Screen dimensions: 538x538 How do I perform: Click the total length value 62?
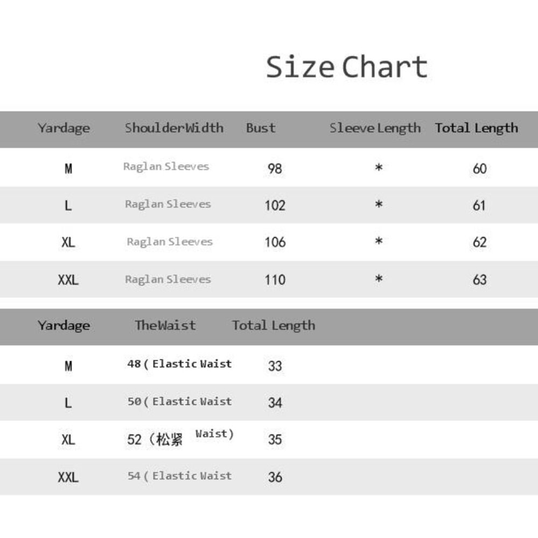point(479,242)
